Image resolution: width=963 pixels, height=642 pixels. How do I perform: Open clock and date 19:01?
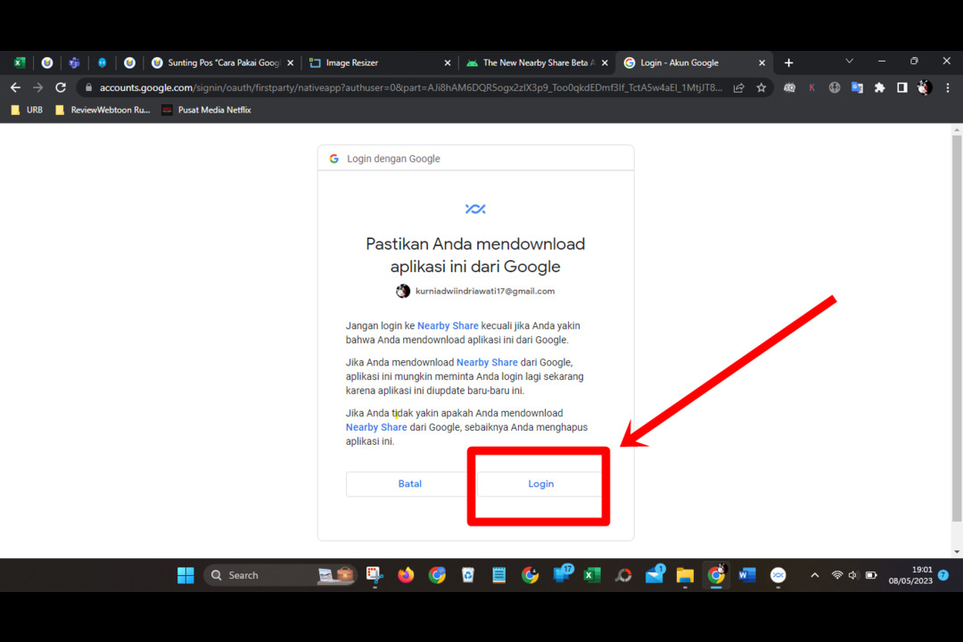910,575
